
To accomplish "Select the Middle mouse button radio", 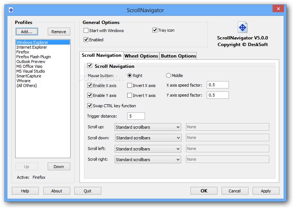I will [169, 76].
